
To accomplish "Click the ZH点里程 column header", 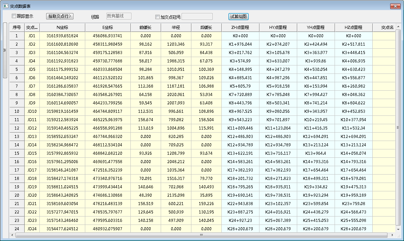I will point(240,28).
